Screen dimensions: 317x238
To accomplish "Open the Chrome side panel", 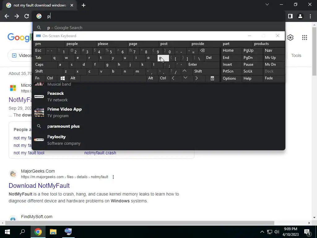I will point(290,16).
